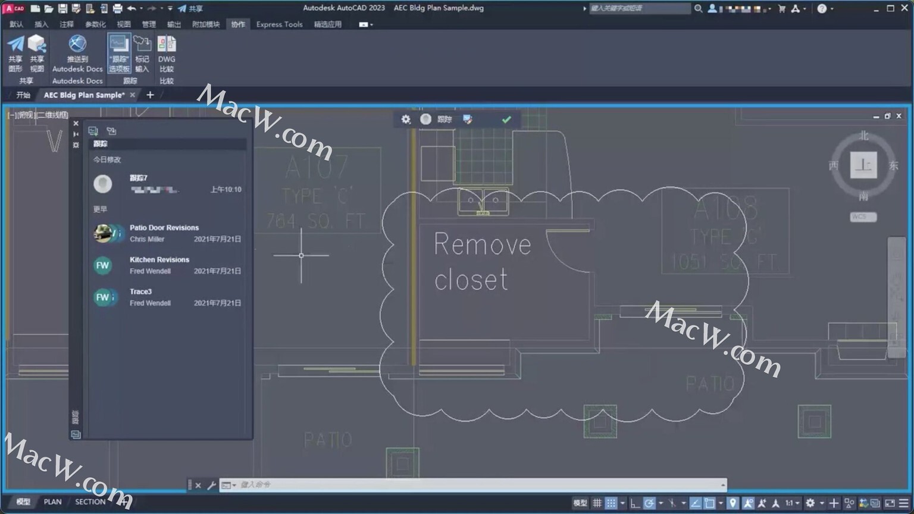This screenshot has height=514, width=914.
Task: Open the 精选应用 ribbon tab
Action: click(328, 24)
